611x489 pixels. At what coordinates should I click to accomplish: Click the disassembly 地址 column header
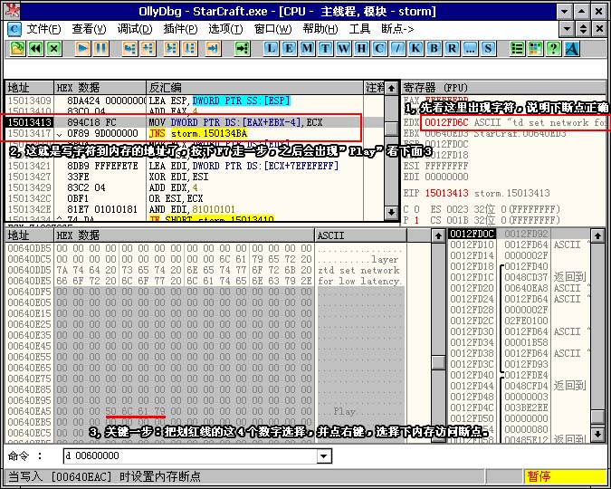tap(29, 87)
